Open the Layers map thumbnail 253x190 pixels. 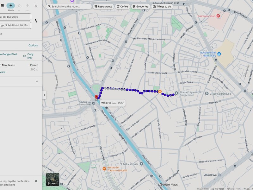click(52, 179)
